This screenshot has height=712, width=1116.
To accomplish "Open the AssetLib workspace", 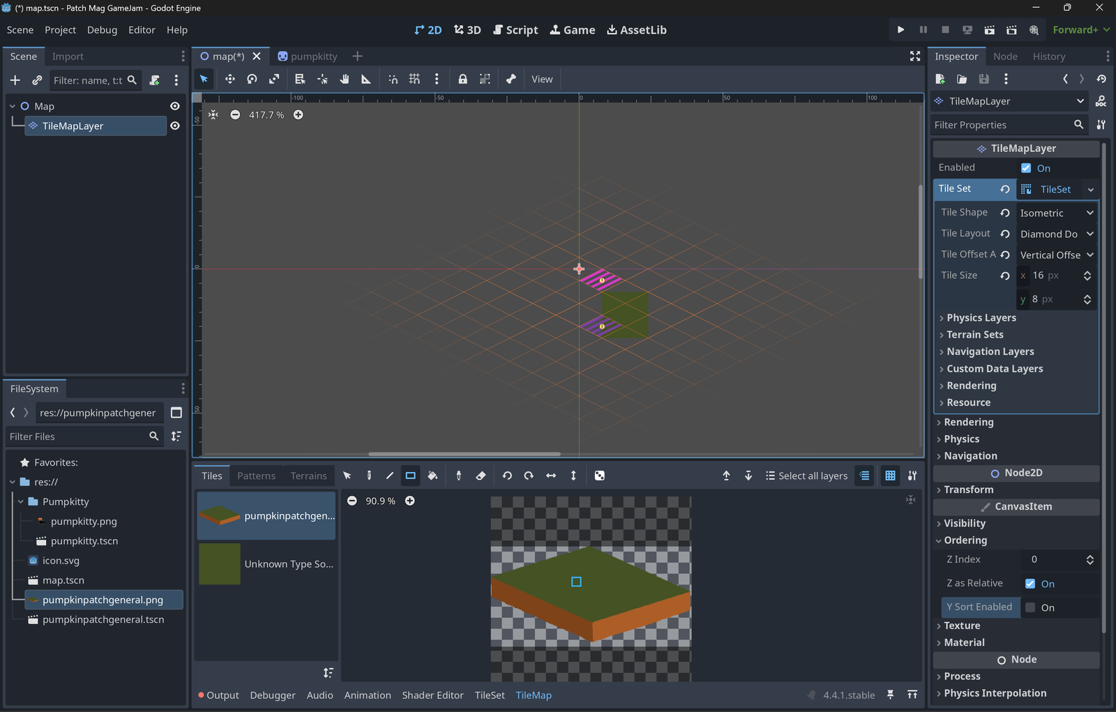I will point(636,30).
